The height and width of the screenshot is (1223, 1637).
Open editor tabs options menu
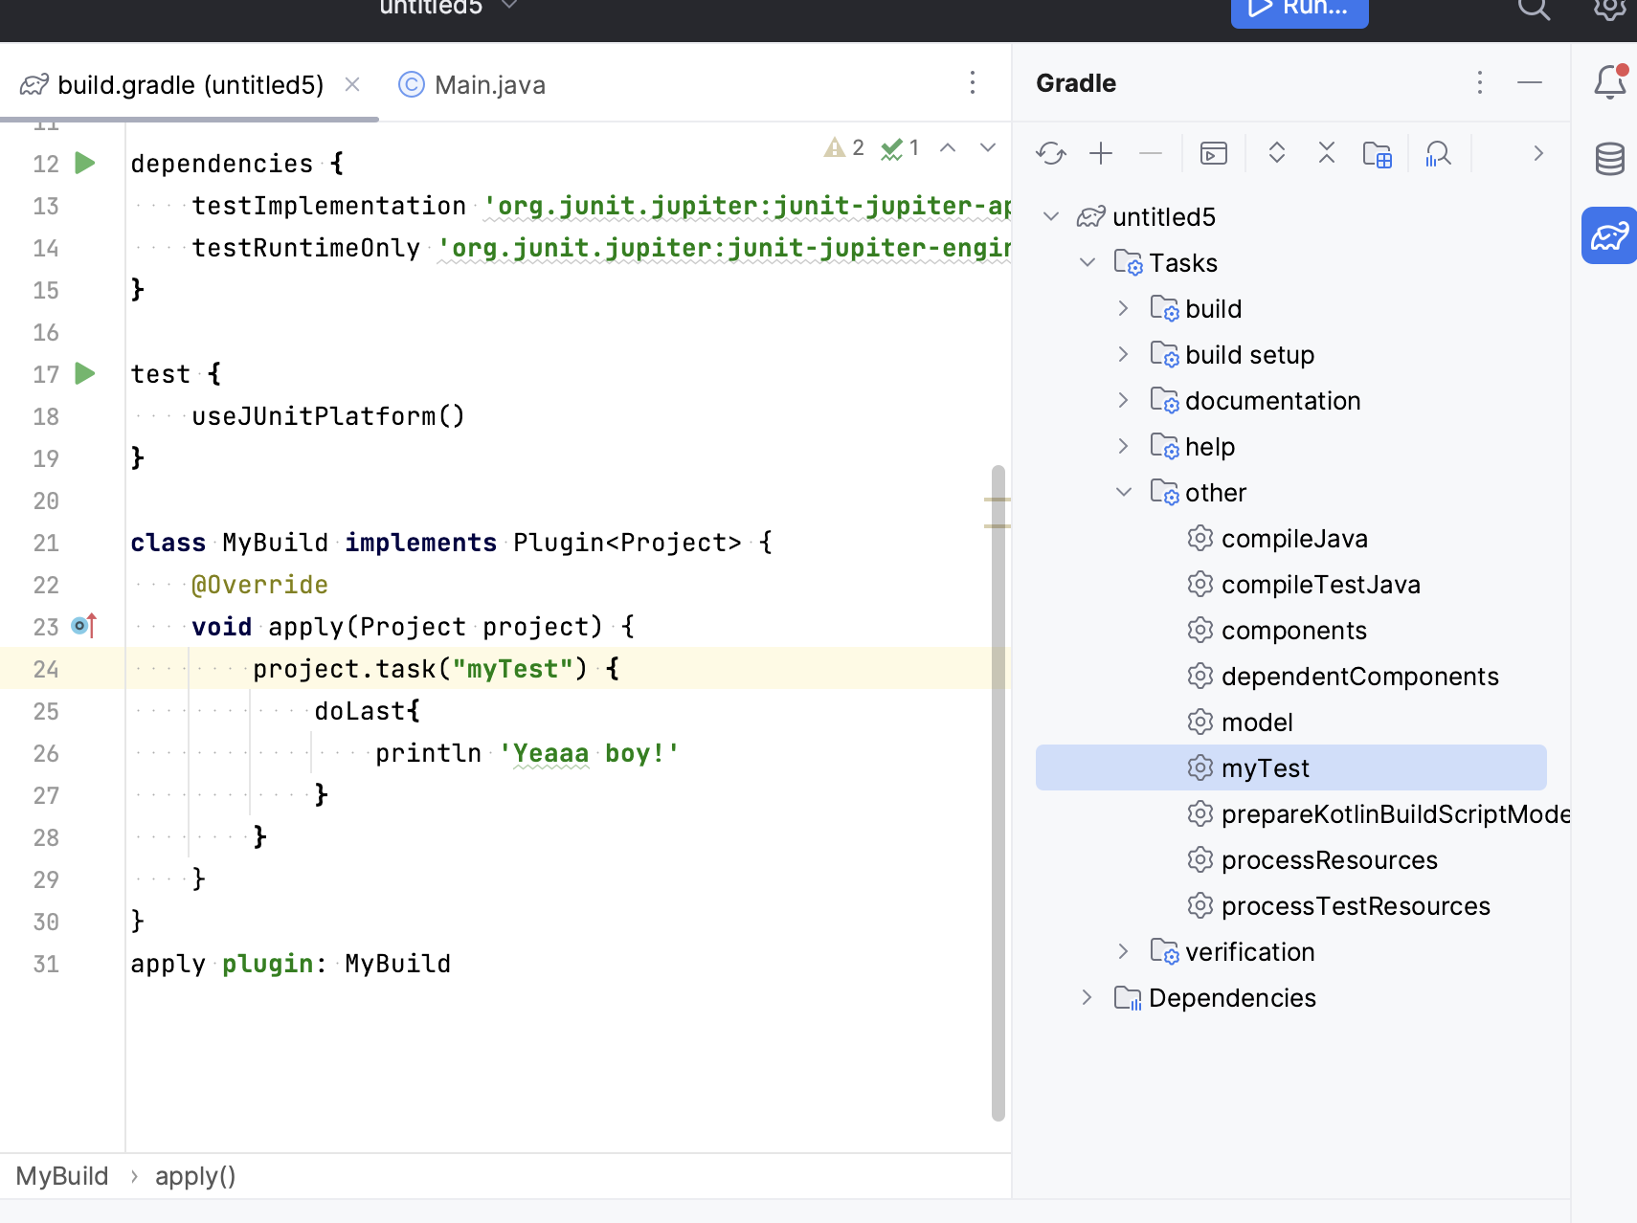point(972,82)
